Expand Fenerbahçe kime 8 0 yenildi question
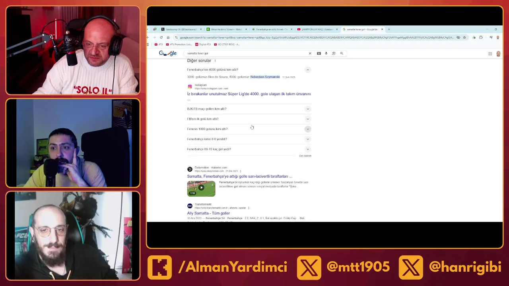509x286 pixels. pos(308,139)
